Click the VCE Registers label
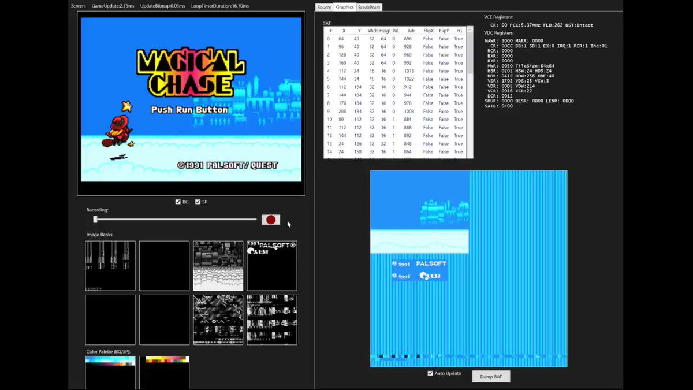 (x=498, y=17)
